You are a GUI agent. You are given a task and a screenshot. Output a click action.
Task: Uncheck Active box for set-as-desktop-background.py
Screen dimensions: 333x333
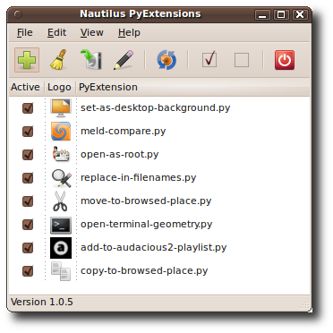pos(28,107)
